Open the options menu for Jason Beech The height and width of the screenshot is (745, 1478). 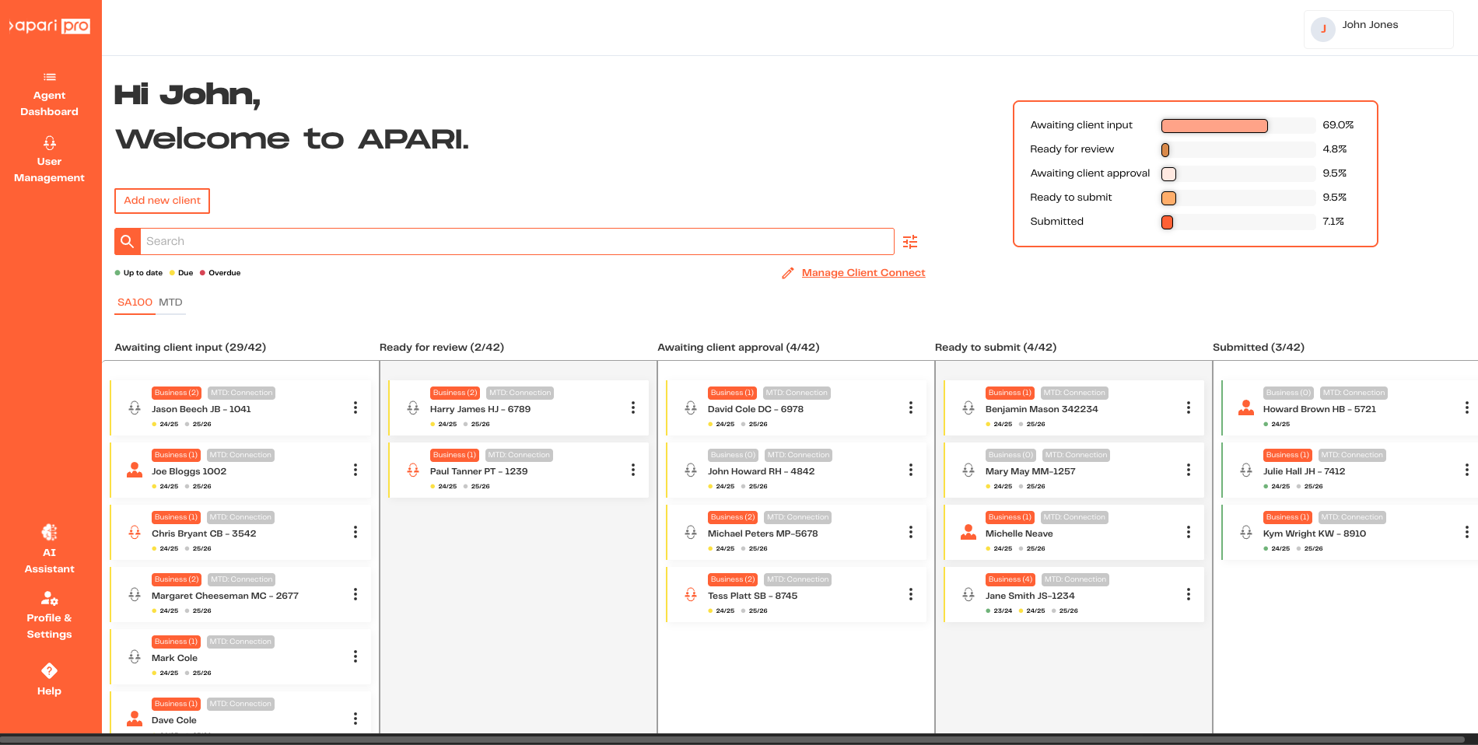(x=355, y=407)
